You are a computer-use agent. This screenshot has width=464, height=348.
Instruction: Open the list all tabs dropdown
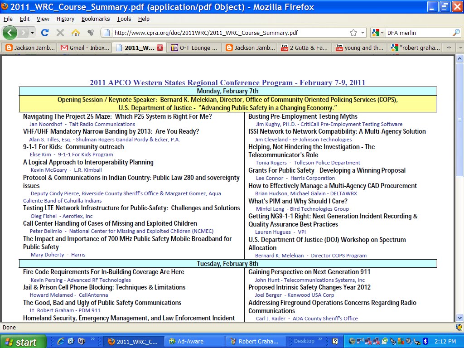pyautogui.click(x=460, y=48)
